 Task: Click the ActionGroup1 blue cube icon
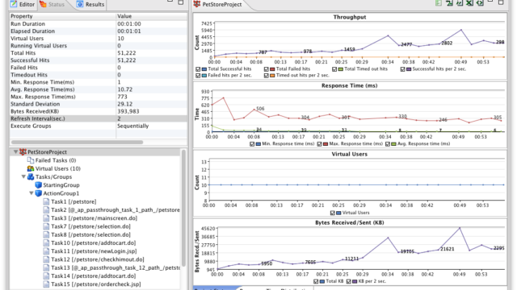point(38,193)
